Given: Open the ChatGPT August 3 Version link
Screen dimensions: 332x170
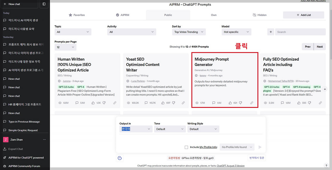Looking at the screenshot, I should [x=231, y=166].
